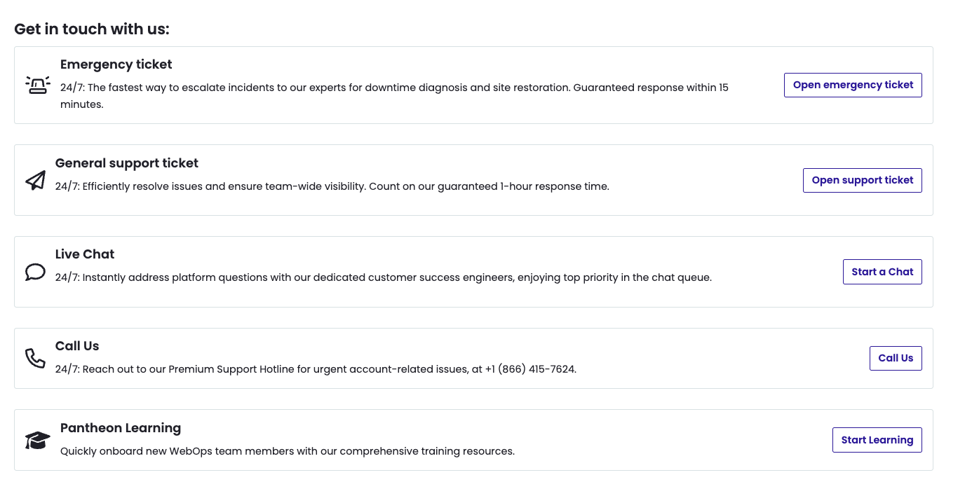972x503 pixels.
Task: Start Learning with Pantheon training resources
Action: point(877,440)
